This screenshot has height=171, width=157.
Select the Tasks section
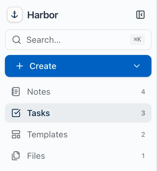point(78,113)
